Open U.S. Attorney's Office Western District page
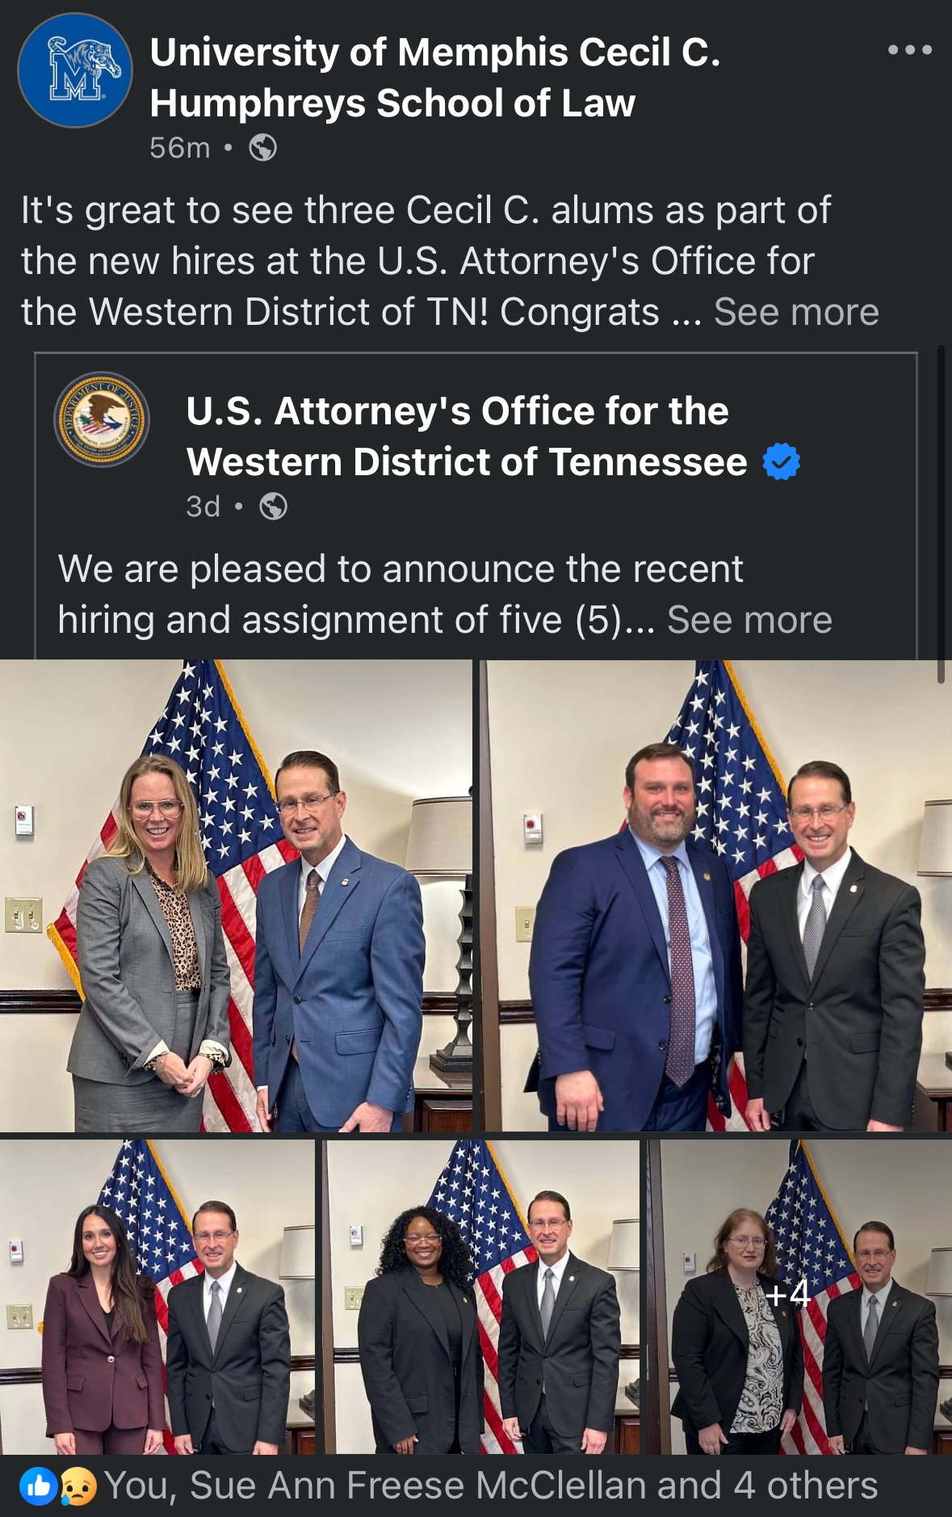This screenshot has width=952, height=1517. click(x=467, y=436)
